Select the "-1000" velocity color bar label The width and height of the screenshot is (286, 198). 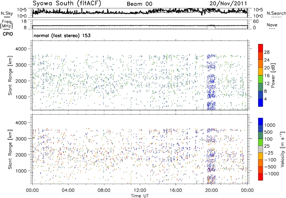[x=272, y=174]
